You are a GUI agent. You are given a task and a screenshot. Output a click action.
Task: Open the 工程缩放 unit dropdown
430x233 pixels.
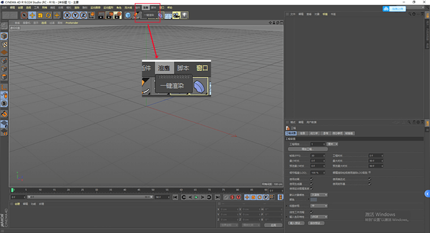[x=333, y=144]
